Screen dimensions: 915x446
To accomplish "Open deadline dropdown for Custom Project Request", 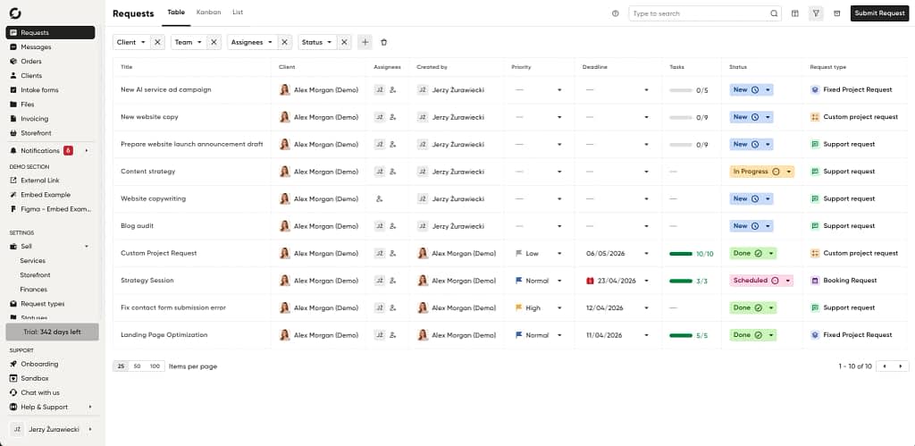I will coord(647,253).
